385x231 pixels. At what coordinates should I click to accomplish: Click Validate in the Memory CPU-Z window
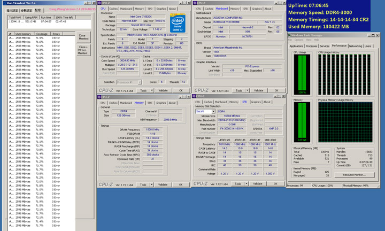tap(163, 183)
